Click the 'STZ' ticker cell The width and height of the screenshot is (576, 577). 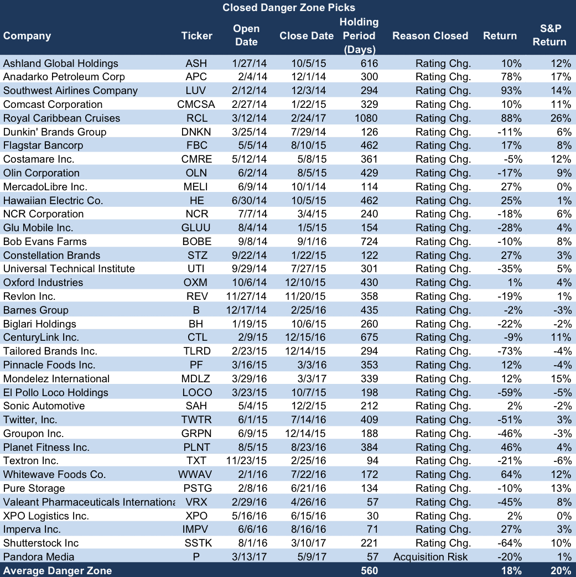tap(197, 256)
